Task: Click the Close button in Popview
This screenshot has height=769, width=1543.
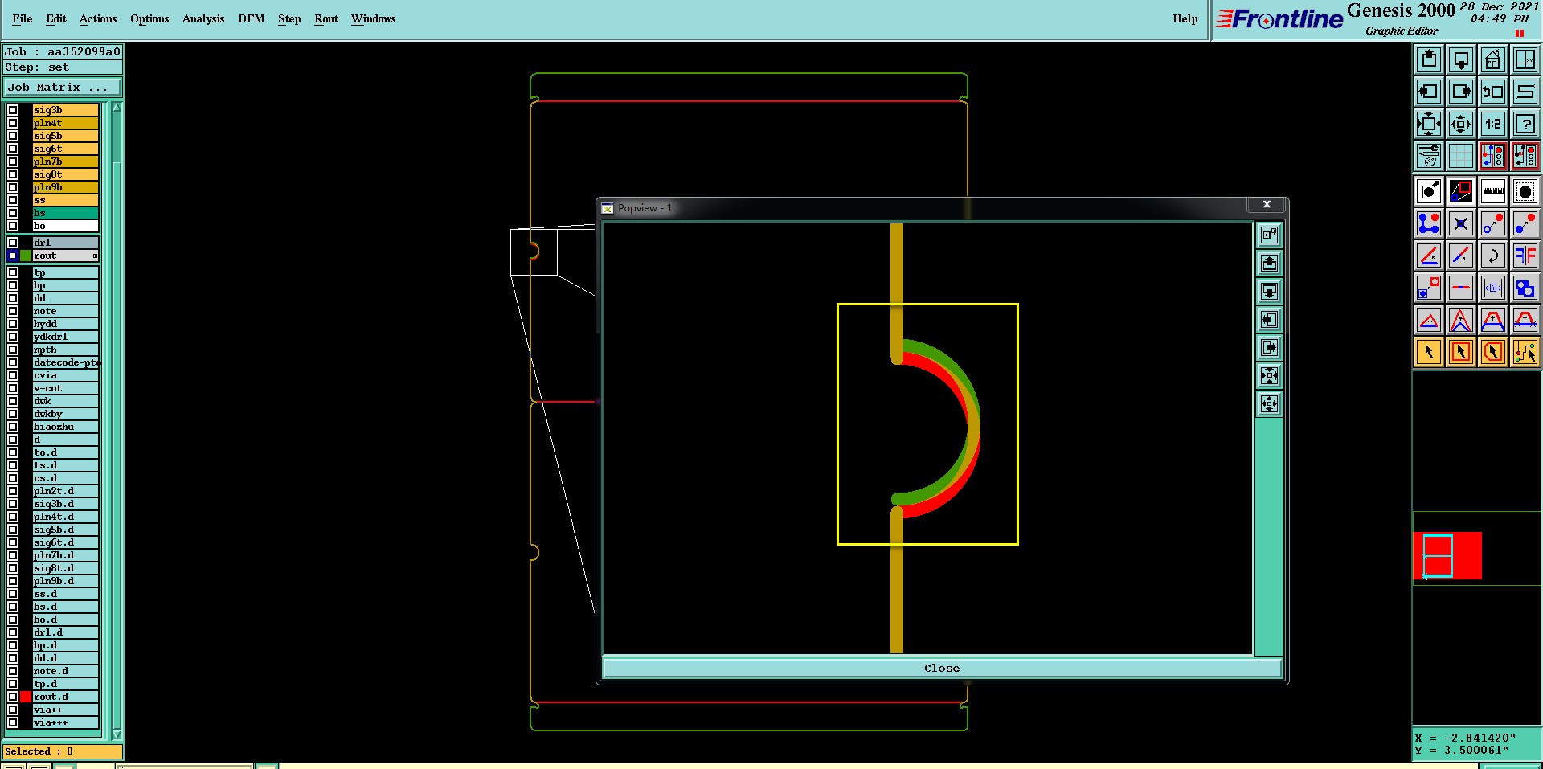Action: pyautogui.click(x=942, y=669)
